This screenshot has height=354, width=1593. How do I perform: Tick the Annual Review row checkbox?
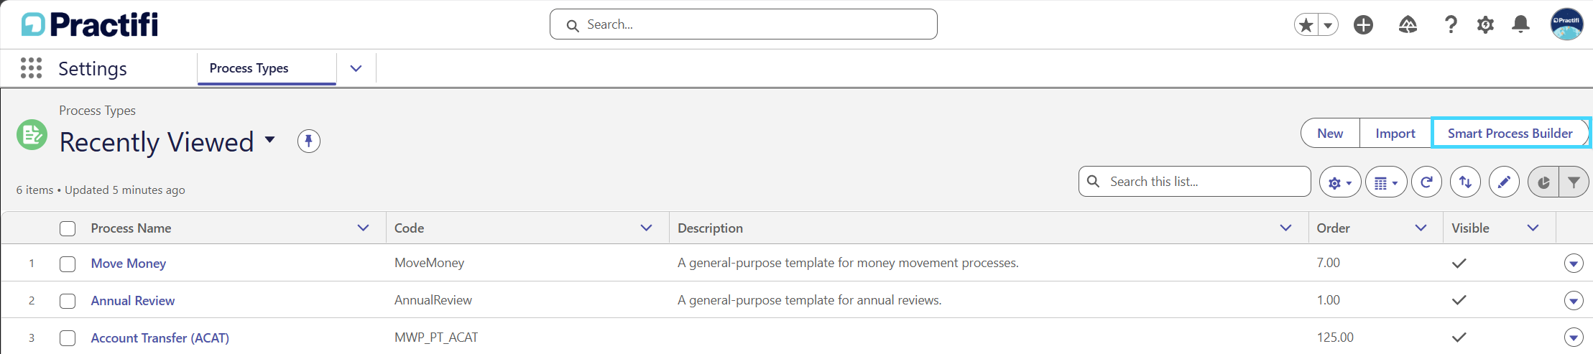(68, 301)
